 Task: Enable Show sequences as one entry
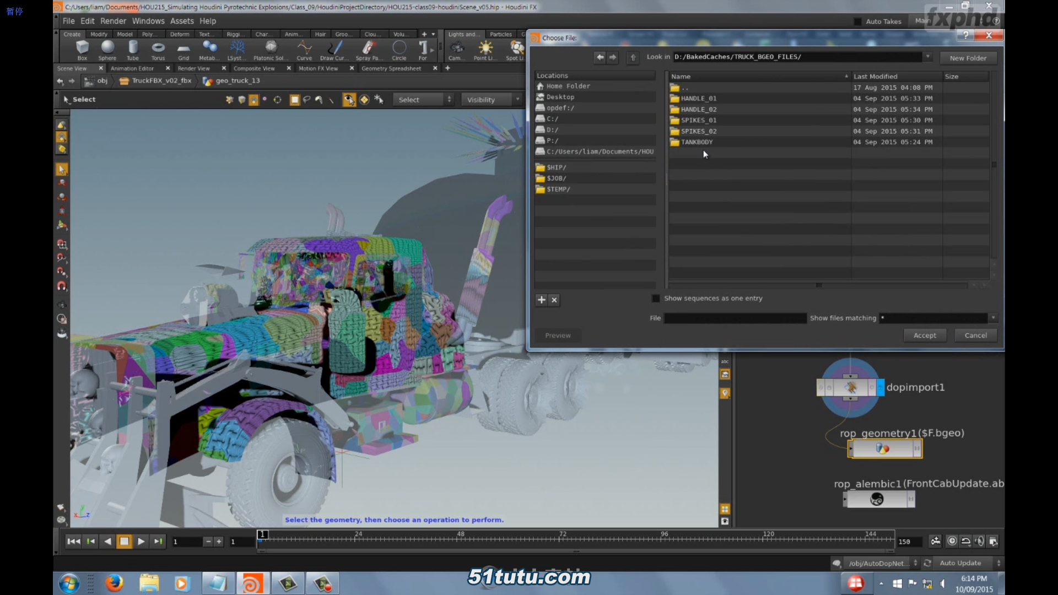(656, 298)
